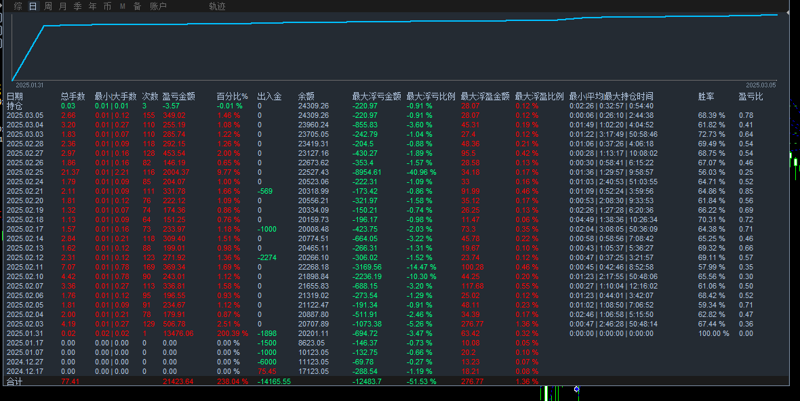Viewport: 800px width, 401px height.
Task: Click balance 8623.05 cell
Action: click(x=311, y=343)
